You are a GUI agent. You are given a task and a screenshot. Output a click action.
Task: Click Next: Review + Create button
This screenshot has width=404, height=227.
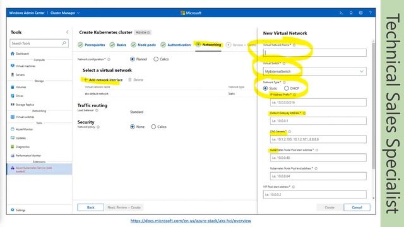click(124, 207)
